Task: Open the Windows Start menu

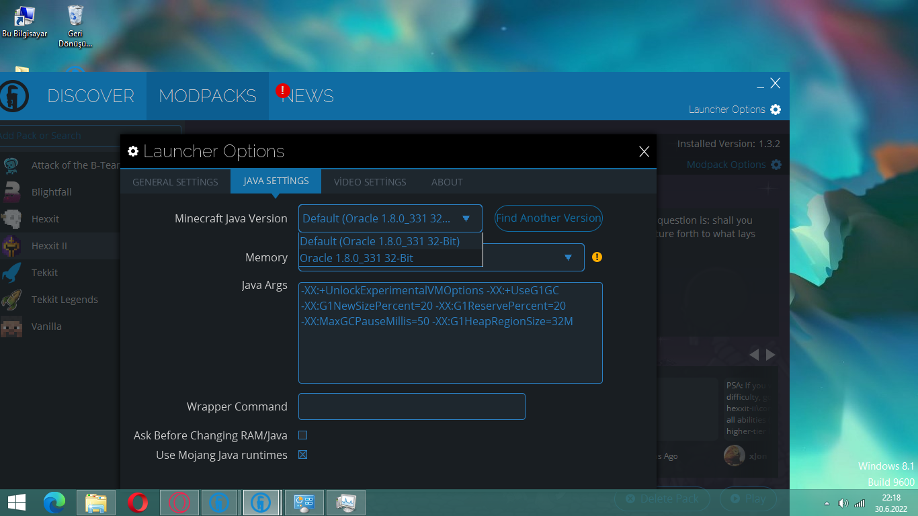Action: coord(17,502)
